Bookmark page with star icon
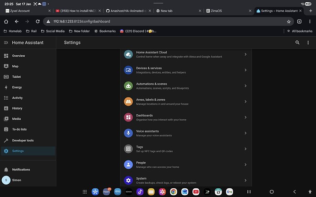Viewport: 316px width, 197px height. [289, 21]
